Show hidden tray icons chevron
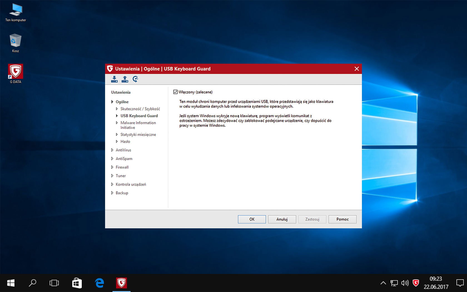Screen dimensions: 467x292 (383, 283)
